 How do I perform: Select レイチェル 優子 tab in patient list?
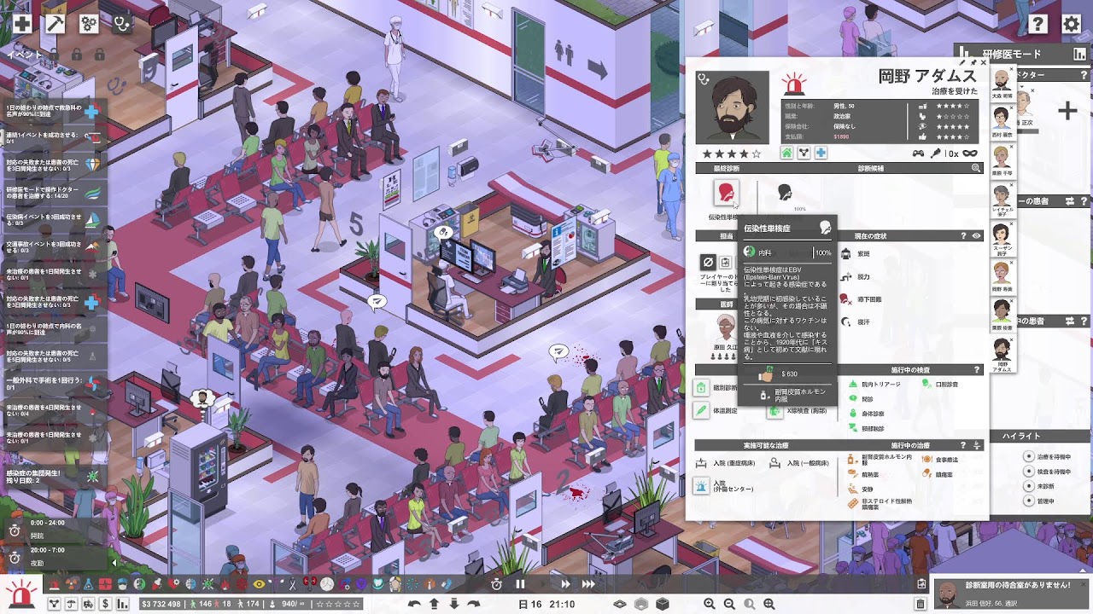[x=1002, y=201]
